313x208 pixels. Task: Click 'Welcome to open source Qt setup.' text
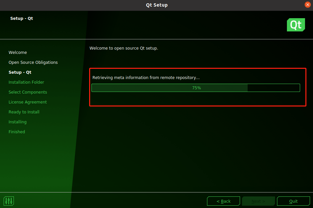point(124,48)
